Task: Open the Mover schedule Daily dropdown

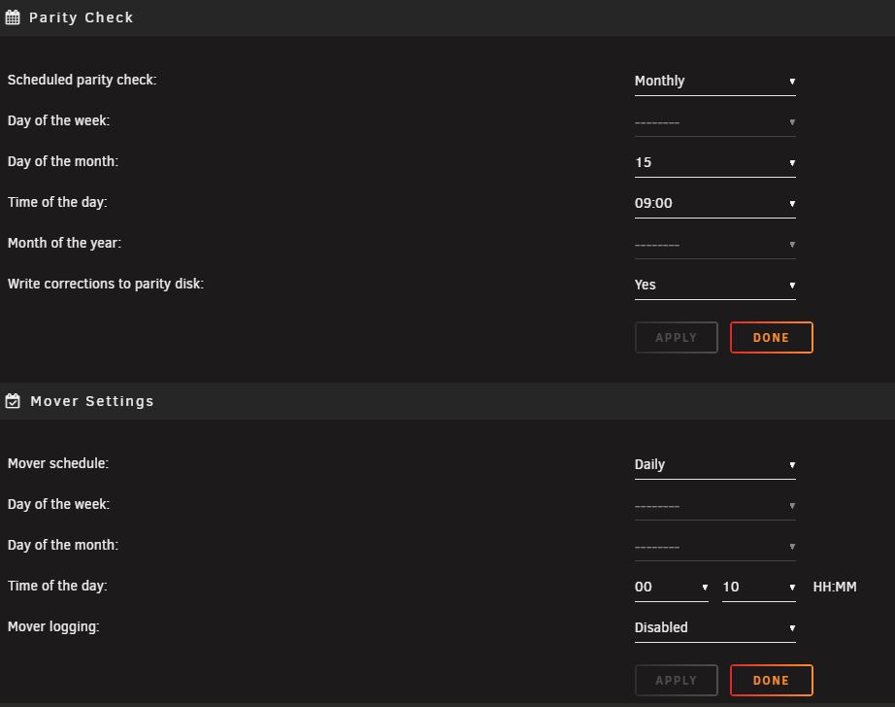Action: 714,465
